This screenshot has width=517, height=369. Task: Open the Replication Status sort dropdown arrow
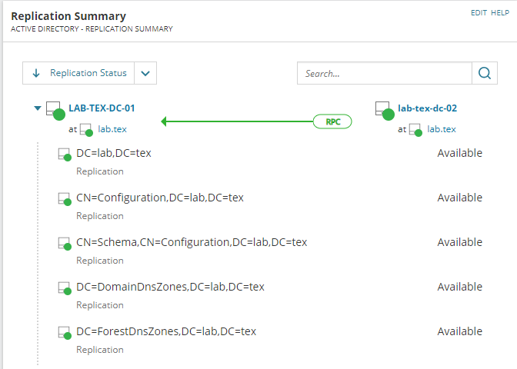[x=146, y=74]
